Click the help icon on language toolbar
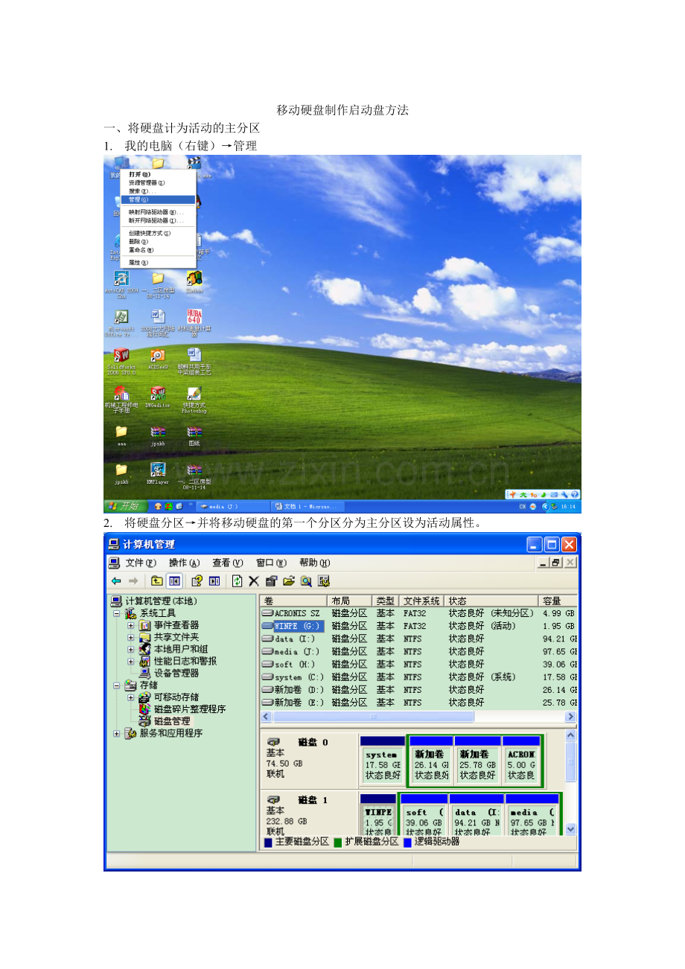The width and height of the screenshot is (685, 969). pyautogui.click(x=575, y=494)
